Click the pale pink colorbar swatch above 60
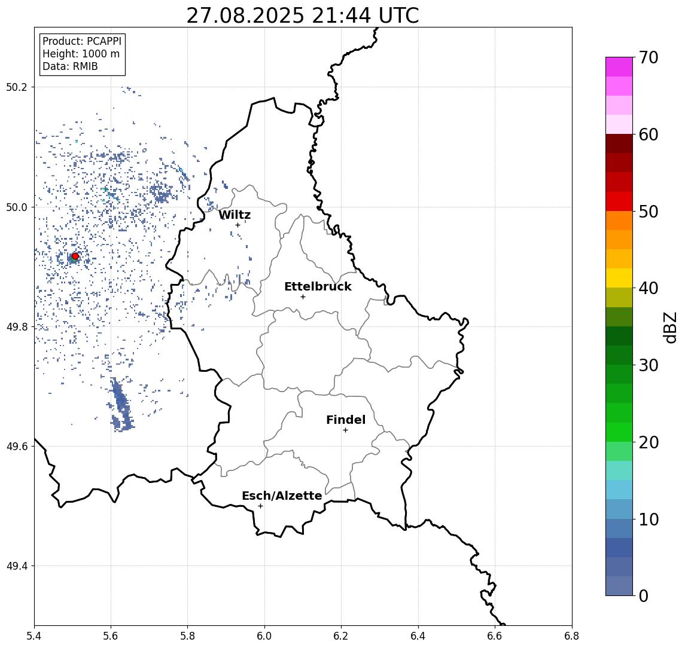Screen dimensions: 685x648 click(x=619, y=124)
